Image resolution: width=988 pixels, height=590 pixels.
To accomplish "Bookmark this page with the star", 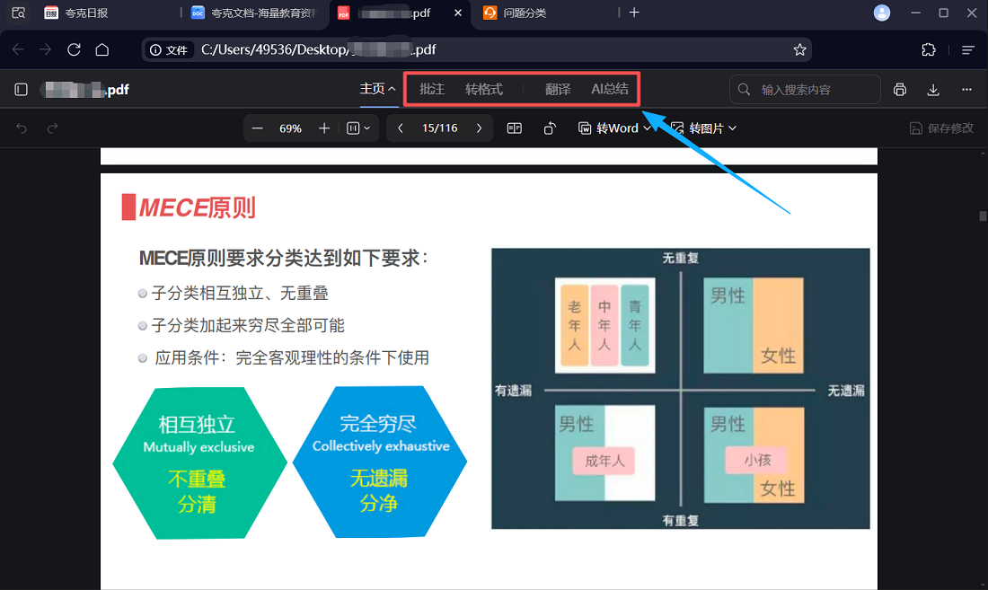I will point(799,49).
